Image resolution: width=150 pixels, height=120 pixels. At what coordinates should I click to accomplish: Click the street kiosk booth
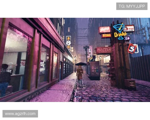(x=95, y=70)
